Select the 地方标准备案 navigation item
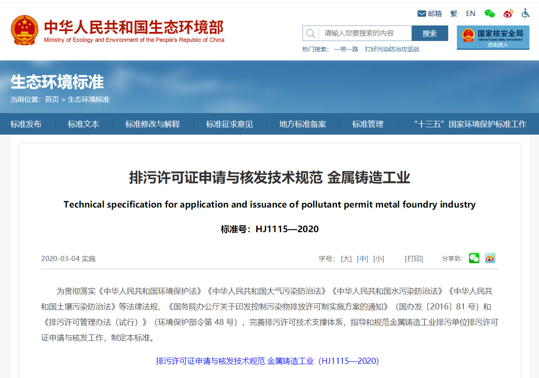 [303, 124]
